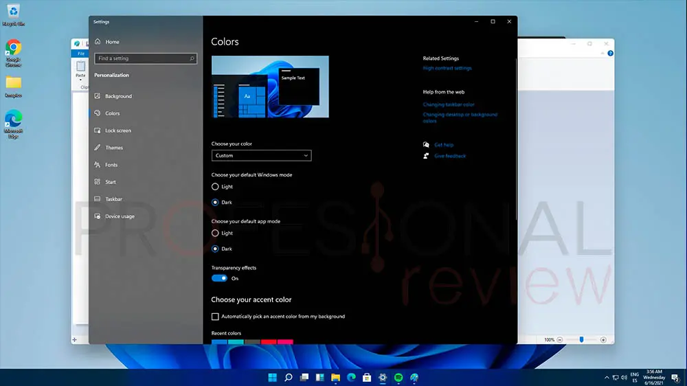The image size is (687, 386).
Task: Click the Settings gear on taskbar
Action: pyautogui.click(x=383, y=378)
